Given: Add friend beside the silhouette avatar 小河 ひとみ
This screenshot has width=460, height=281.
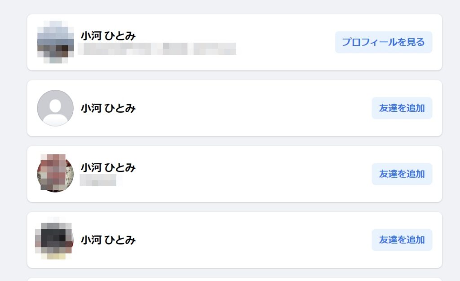Looking at the screenshot, I should pyautogui.click(x=402, y=108).
